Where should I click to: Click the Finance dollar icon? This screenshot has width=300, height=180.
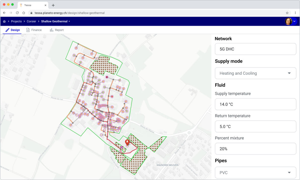(28, 30)
